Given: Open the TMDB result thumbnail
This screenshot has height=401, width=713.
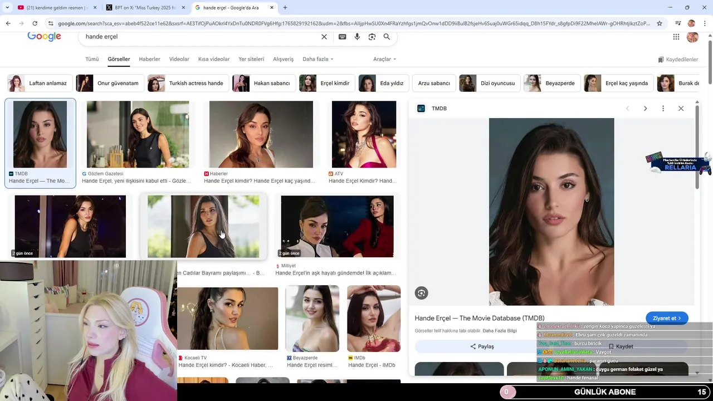Looking at the screenshot, I should (x=40, y=134).
